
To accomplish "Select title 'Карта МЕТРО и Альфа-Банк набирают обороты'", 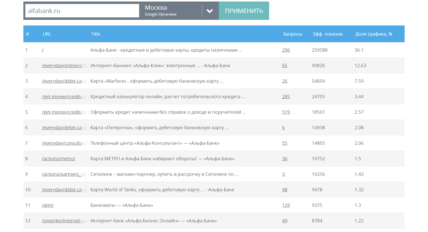I will tap(162, 159).
